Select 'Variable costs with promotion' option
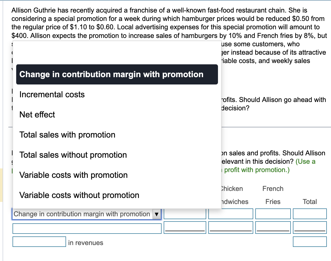The height and width of the screenshot is (261, 331). click(x=74, y=175)
